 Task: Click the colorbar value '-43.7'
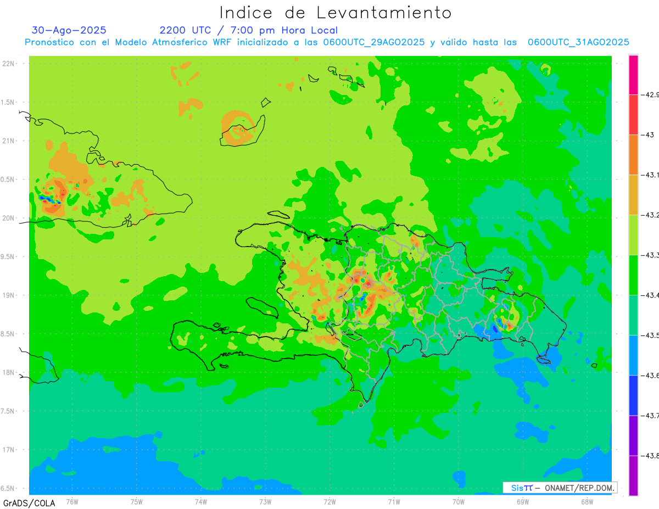click(651, 416)
